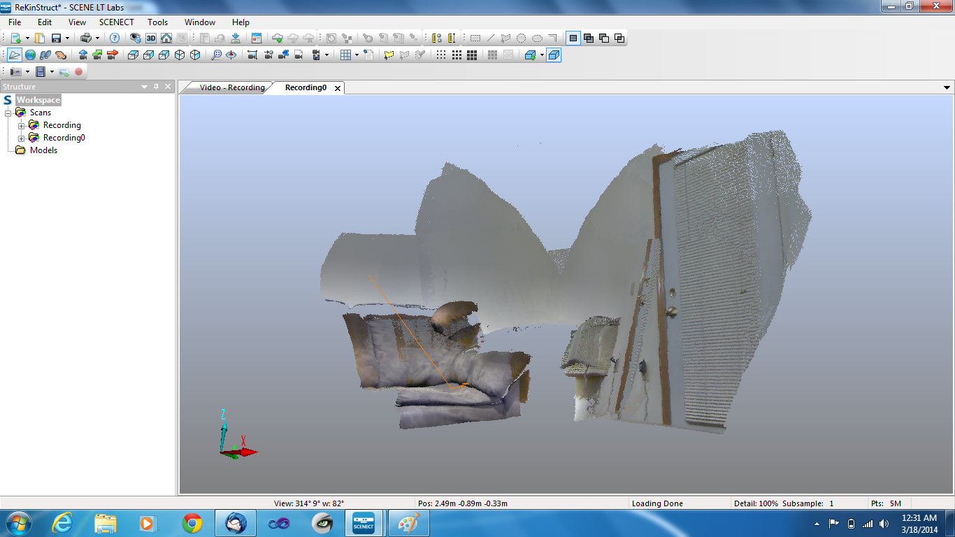Select the Models folder in tree

(43, 150)
